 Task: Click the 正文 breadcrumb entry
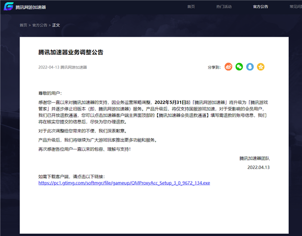(x=56, y=25)
